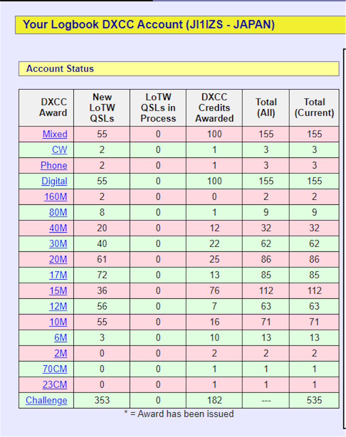The height and width of the screenshot is (437, 346).
Task: Open the 12M band award link
Action: [58, 306]
